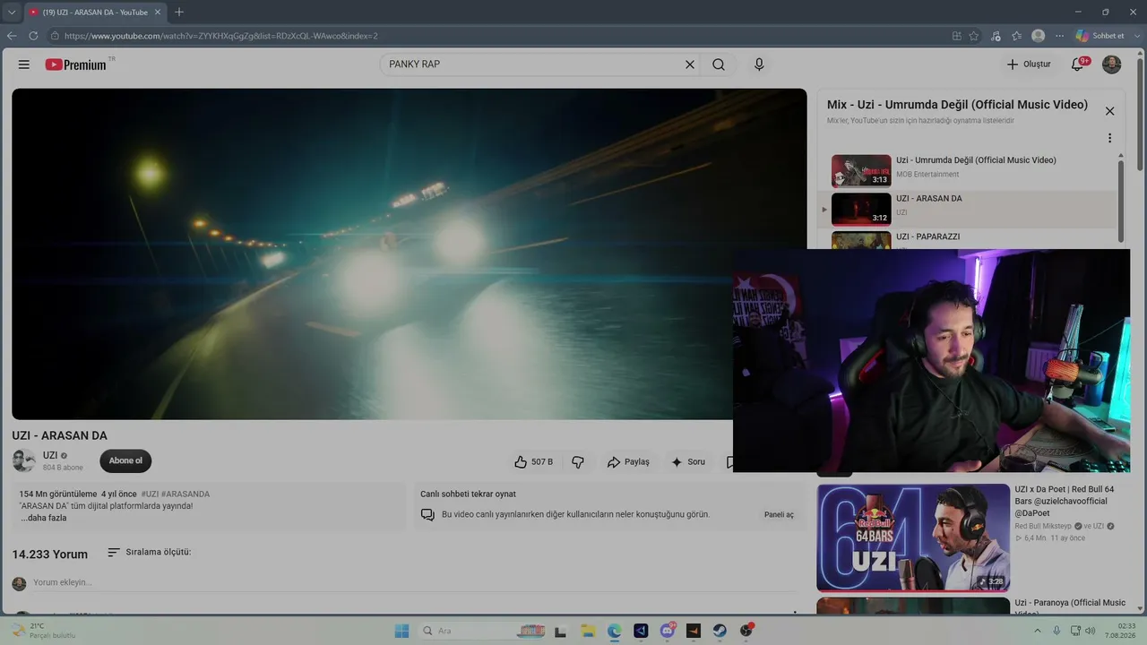Image resolution: width=1147 pixels, height=645 pixels.
Task: Clear the PANKY RAP search text
Action: (x=690, y=64)
